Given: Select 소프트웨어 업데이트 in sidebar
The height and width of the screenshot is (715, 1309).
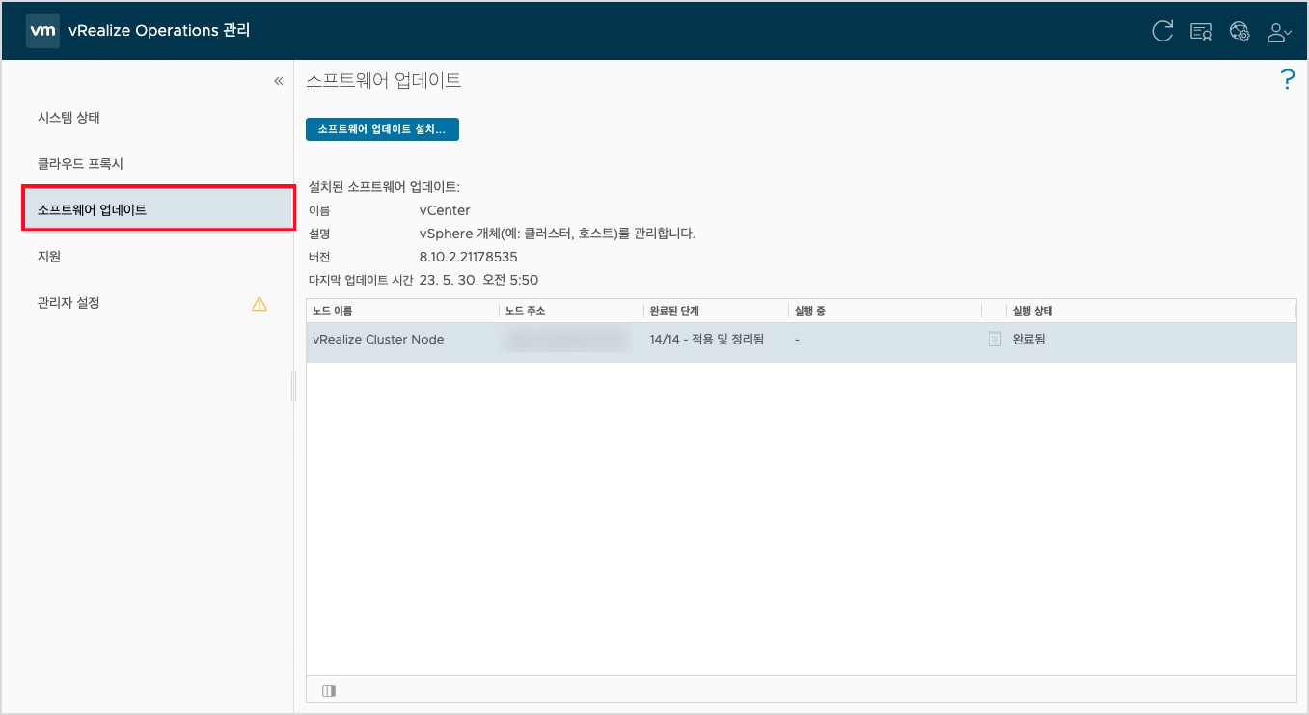Looking at the screenshot, I should (x=158, y=209).
